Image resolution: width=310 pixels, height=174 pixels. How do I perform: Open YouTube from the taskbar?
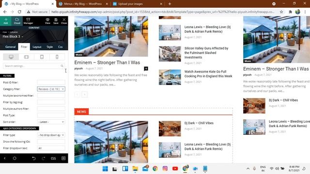(x=175, y=169)
